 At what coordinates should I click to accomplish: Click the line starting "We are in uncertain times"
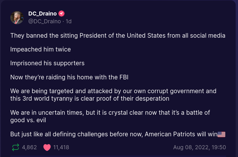click(x=110, y=112)
